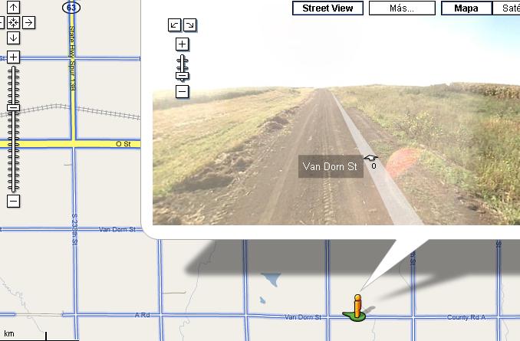Switch to the Mapa view
Image resolution: width=520 pixels, height=341 pixels.
[466, 8]
